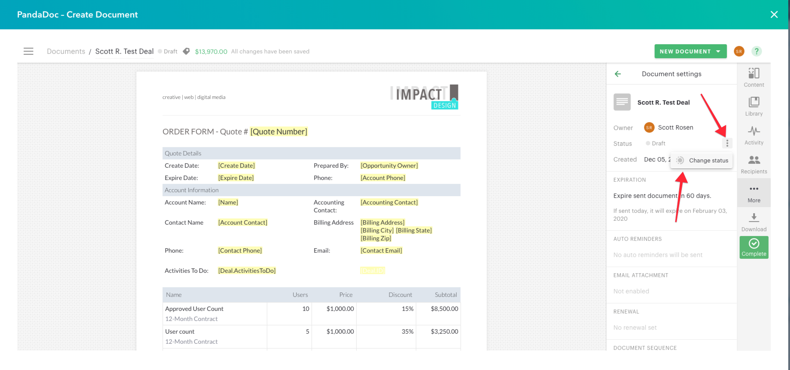Click the [Billing Zip] token
Screen dimensions: 790x370
[x=376, y=238]
